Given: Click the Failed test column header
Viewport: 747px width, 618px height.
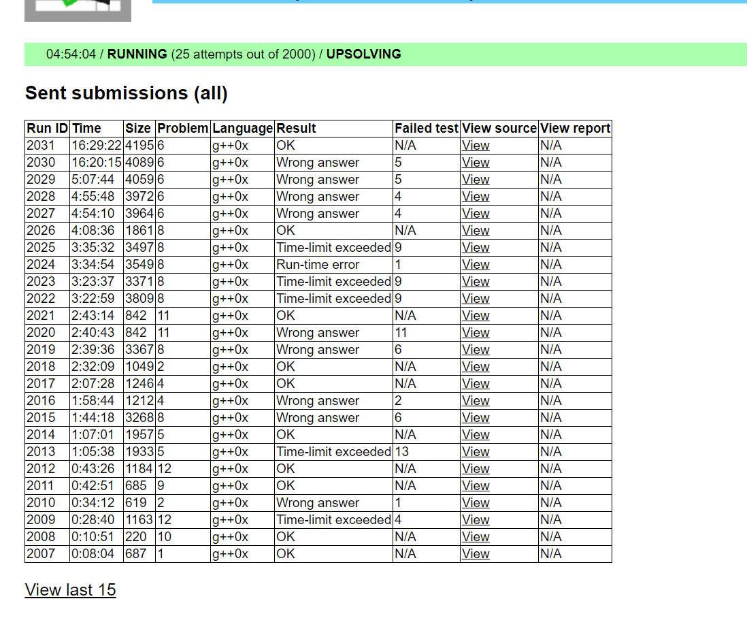Looking at the screenshot, I should point(427,129).
